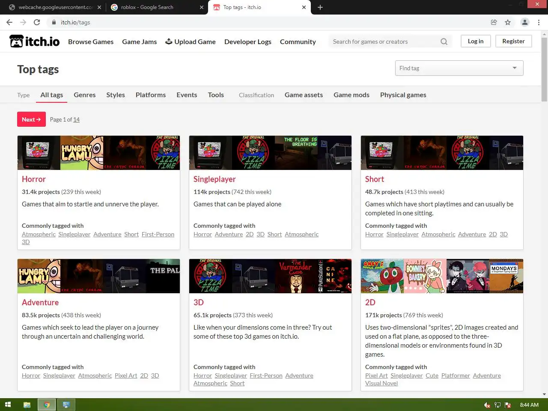Click the address bar URL
This screenshot has width=548, height=411.
75,22
